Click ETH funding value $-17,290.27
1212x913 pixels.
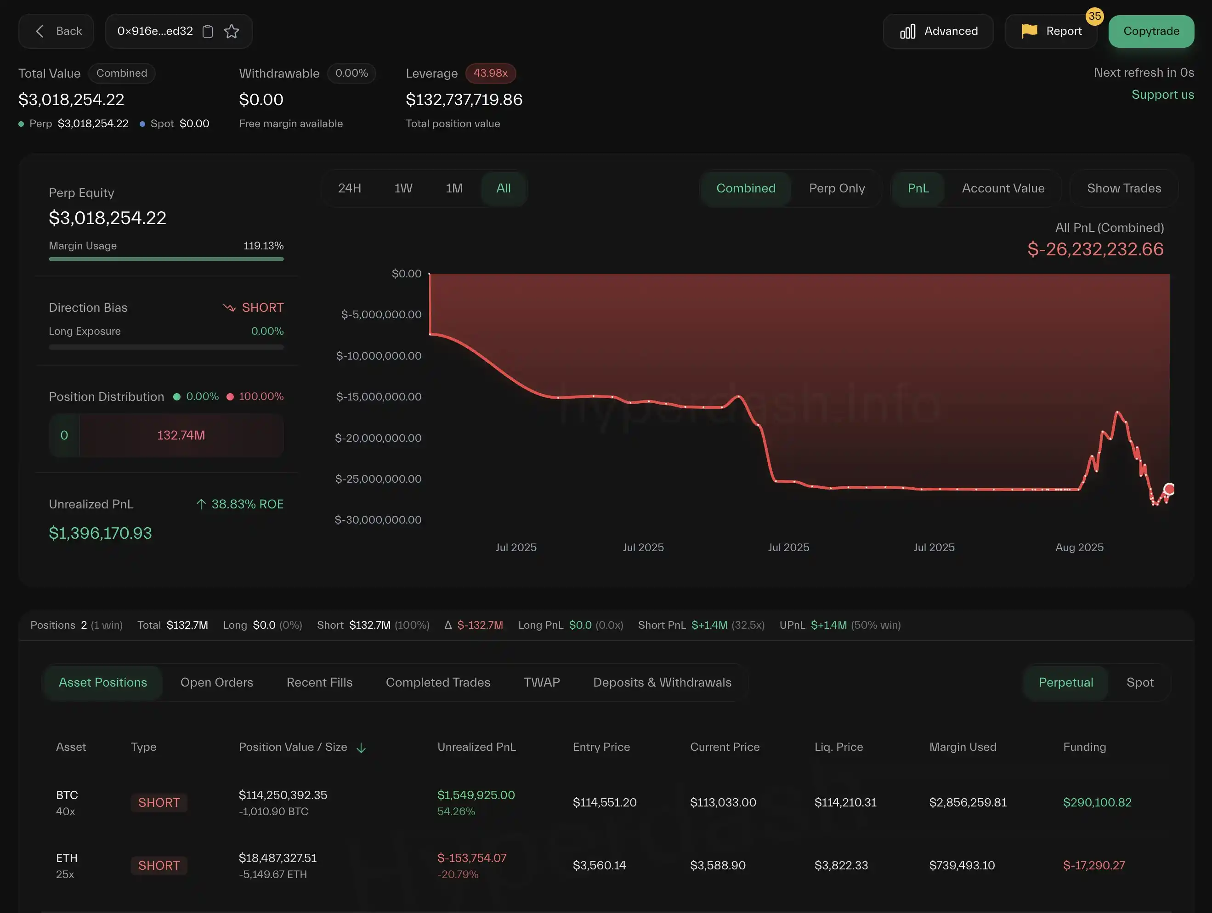1093,865
